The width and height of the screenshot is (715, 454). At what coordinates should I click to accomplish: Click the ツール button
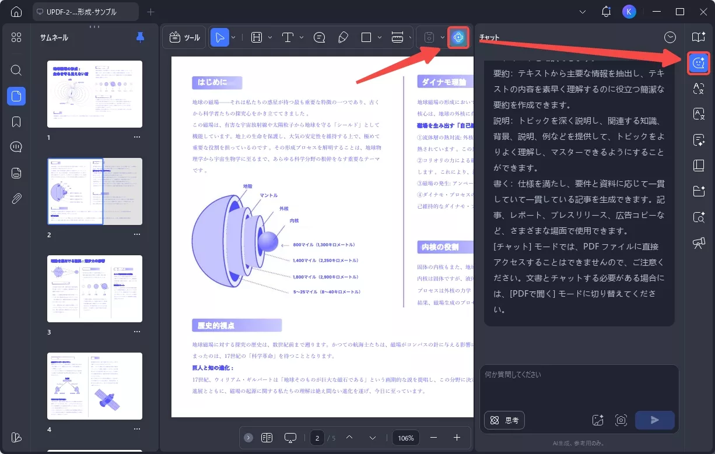tap(184, 37)
